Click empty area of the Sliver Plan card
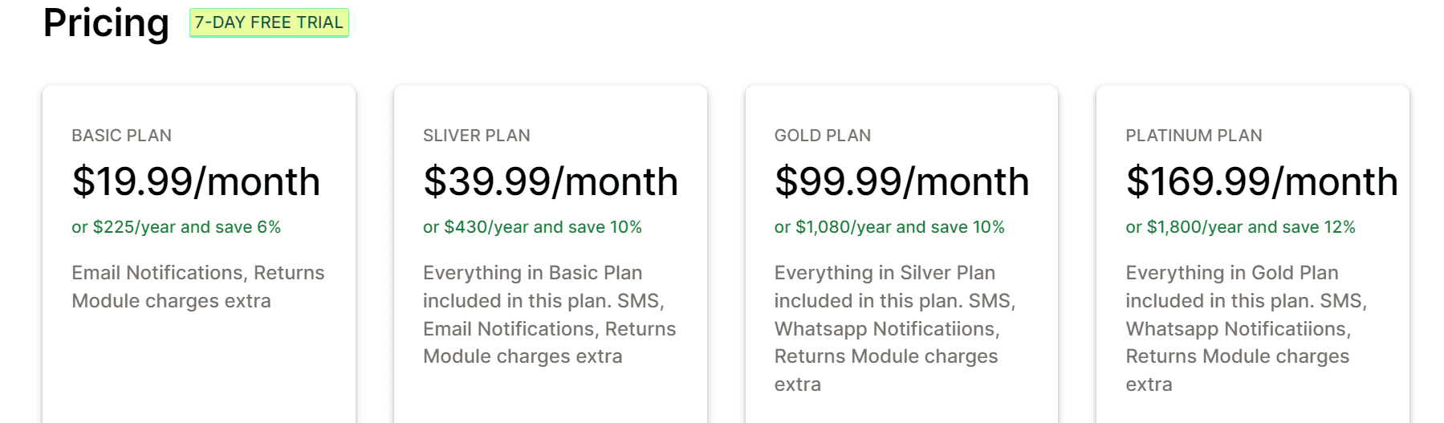This screenshot has height=423, width=1444. click(551, 397)
